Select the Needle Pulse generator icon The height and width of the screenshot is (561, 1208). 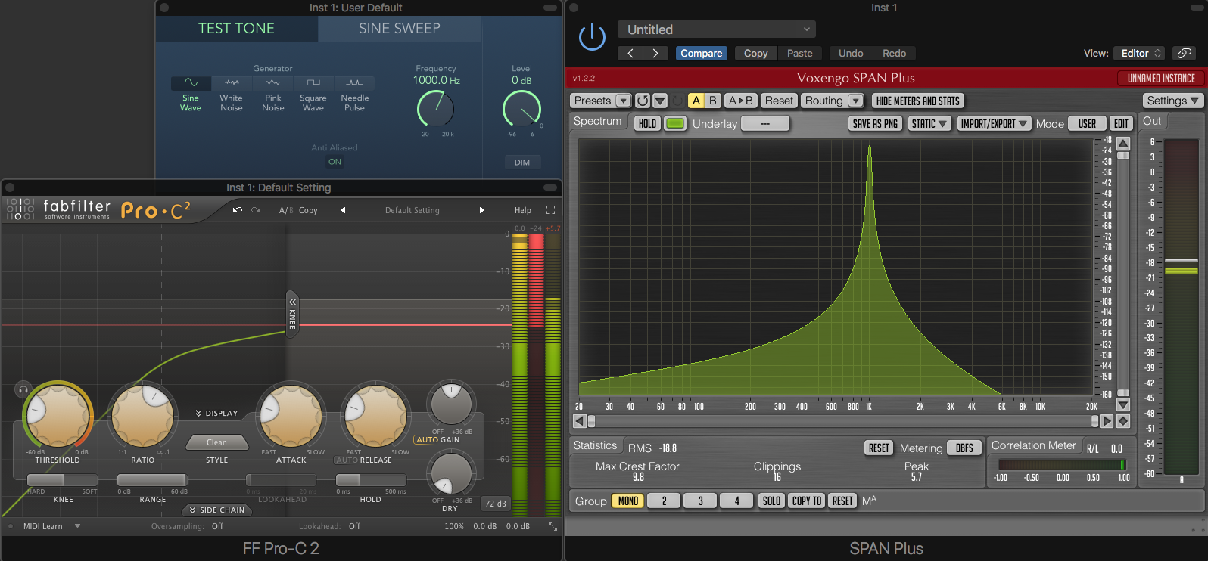[x=354, y=82]
